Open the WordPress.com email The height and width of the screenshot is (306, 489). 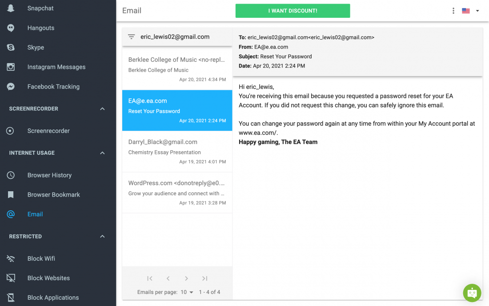[177, 193]
